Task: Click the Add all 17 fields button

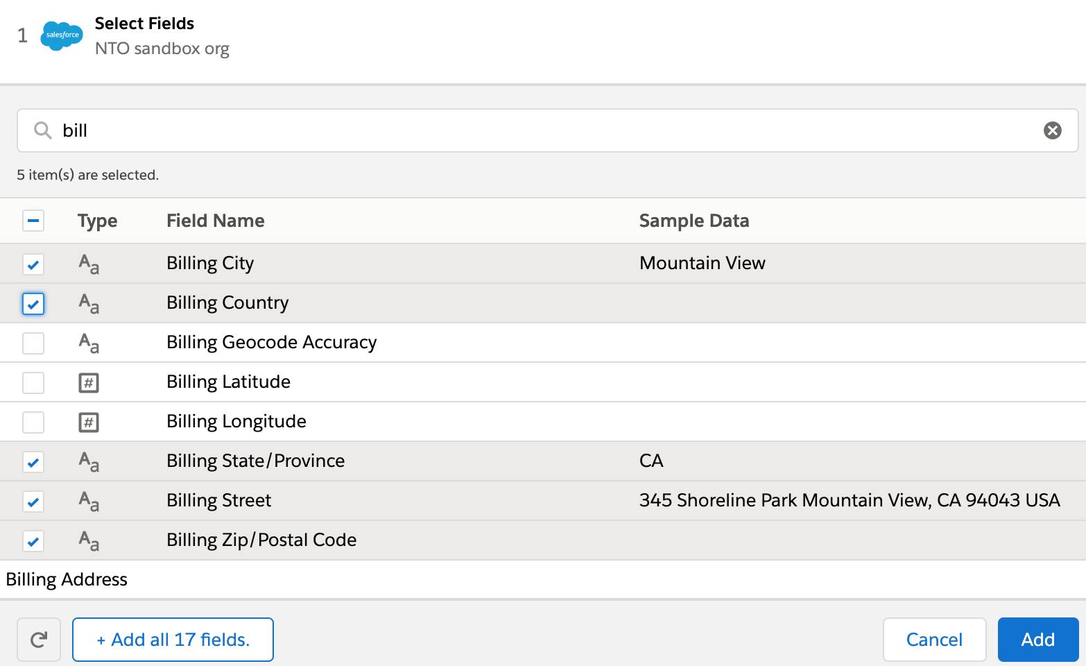Action: pos(173,640)
